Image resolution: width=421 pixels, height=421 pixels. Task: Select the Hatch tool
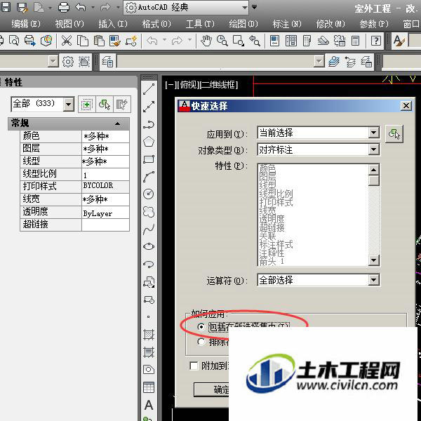(x=149, y=334)
